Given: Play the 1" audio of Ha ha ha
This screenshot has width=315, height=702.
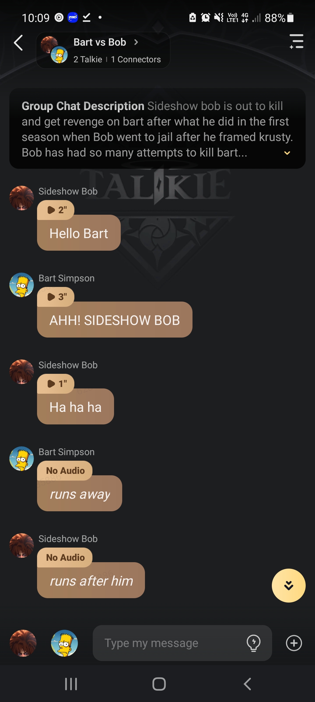Looking at the screenshot, I should click(x=56, y=383).
